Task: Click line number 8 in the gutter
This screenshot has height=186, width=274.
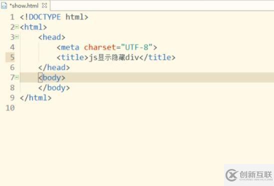Action: (12, 87)
